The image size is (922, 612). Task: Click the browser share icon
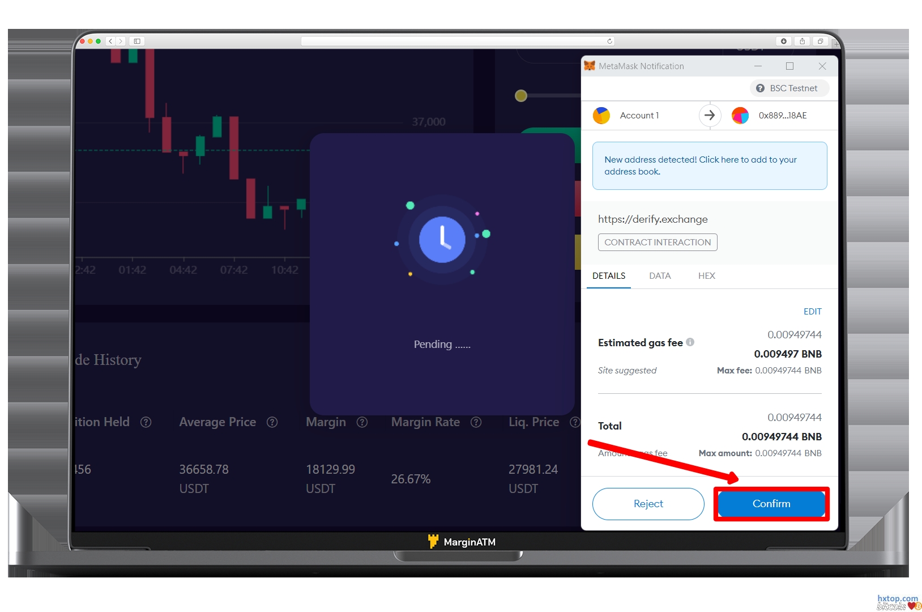pyautogui.click(x=802, y=41)
